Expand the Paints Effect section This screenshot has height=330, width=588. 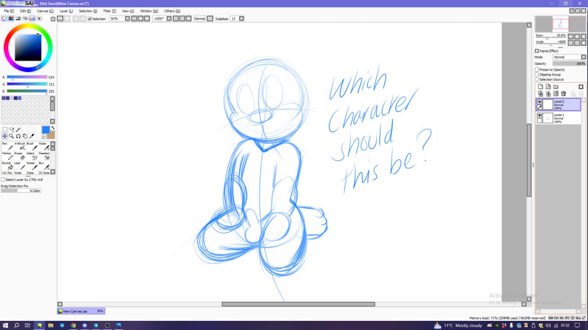click(x=537, y=51)
